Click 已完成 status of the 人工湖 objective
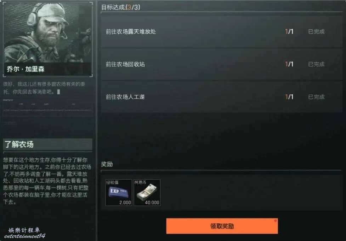Viewport: 346px width, 241px height. (316, 97)
